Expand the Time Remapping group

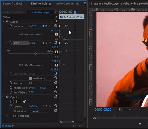pos(3,115)
